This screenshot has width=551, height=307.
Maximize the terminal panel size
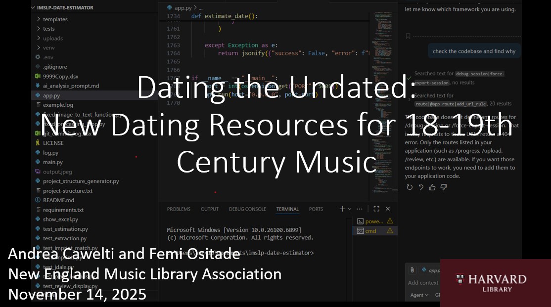coord(376,209)
